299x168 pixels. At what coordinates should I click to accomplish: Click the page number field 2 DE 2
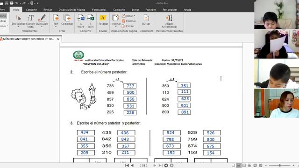tap(143, 165)
